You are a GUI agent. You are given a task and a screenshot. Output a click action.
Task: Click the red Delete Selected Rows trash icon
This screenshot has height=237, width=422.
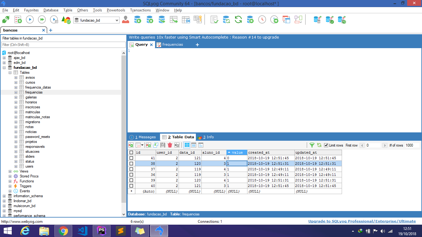pyautogui.click(x=170, y=145)
